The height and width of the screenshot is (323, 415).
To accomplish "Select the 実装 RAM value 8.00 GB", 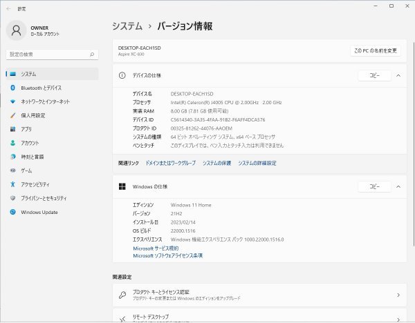I will click(199, 111).
